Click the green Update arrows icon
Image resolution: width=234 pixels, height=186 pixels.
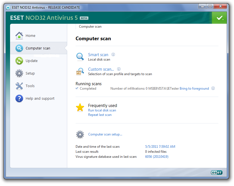pyautogui.click(x=19, y=61)
